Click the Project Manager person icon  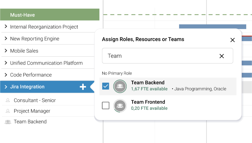click(x=8, y=111)
